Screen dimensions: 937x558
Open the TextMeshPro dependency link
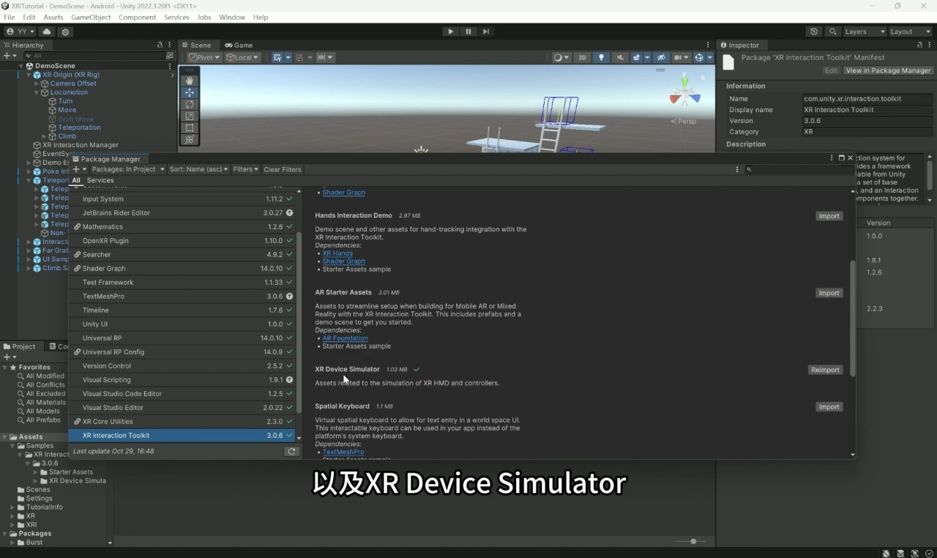click(x=343, y=452)
